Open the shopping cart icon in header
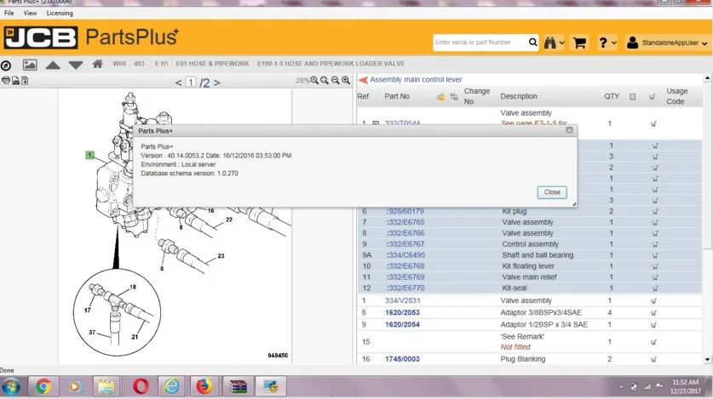Image resolution: width=713 pixels, height=399 pixels. point(579,43)
